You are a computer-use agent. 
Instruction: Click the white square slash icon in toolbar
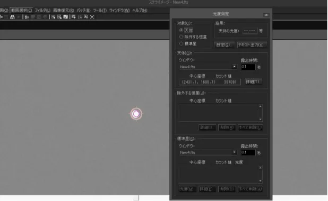point(65,17)
